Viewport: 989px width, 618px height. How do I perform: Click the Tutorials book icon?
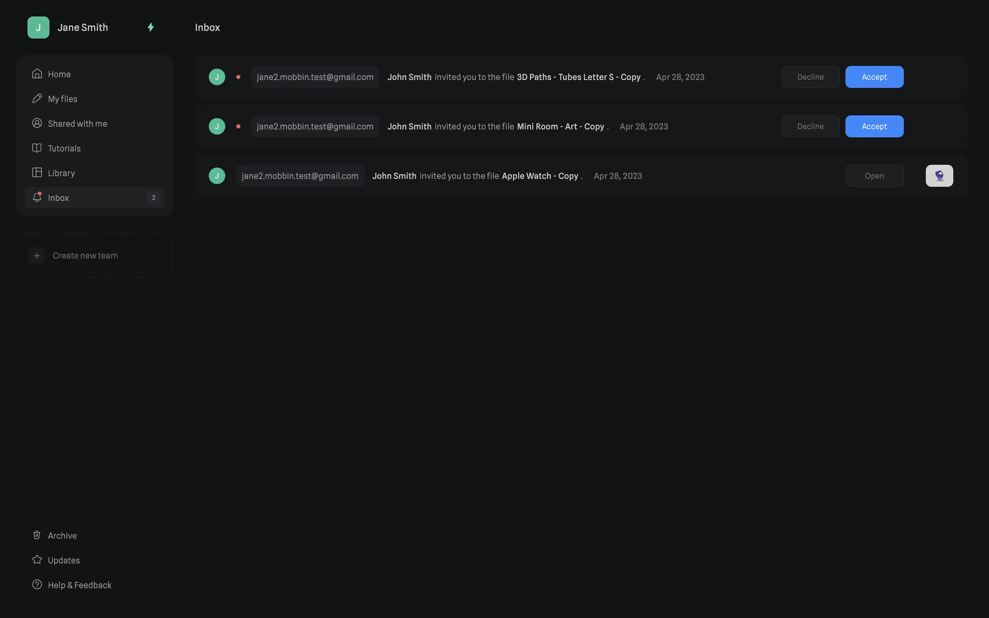pyautogui.click(x=37, y=148)
